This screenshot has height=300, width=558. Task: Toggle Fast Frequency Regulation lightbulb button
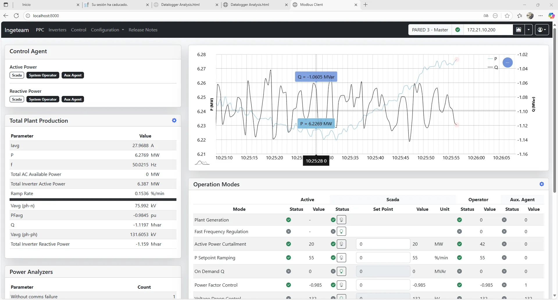click(x=341, y=231)
